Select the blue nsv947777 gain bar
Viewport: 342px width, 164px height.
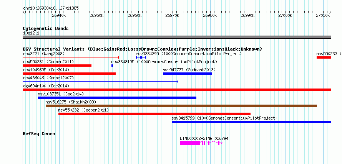(188, 74)
